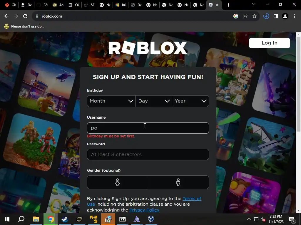Click the page vertical scrollbar thumb
This screenshot has width=301, height=225.
pyautogui.click(x=298, y=84)
